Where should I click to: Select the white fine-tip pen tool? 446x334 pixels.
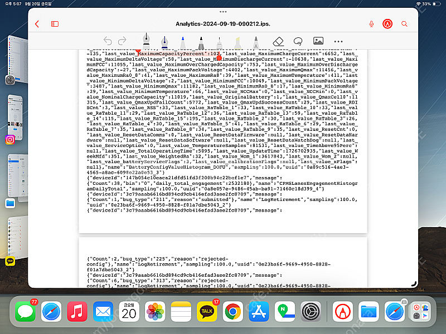219,43
